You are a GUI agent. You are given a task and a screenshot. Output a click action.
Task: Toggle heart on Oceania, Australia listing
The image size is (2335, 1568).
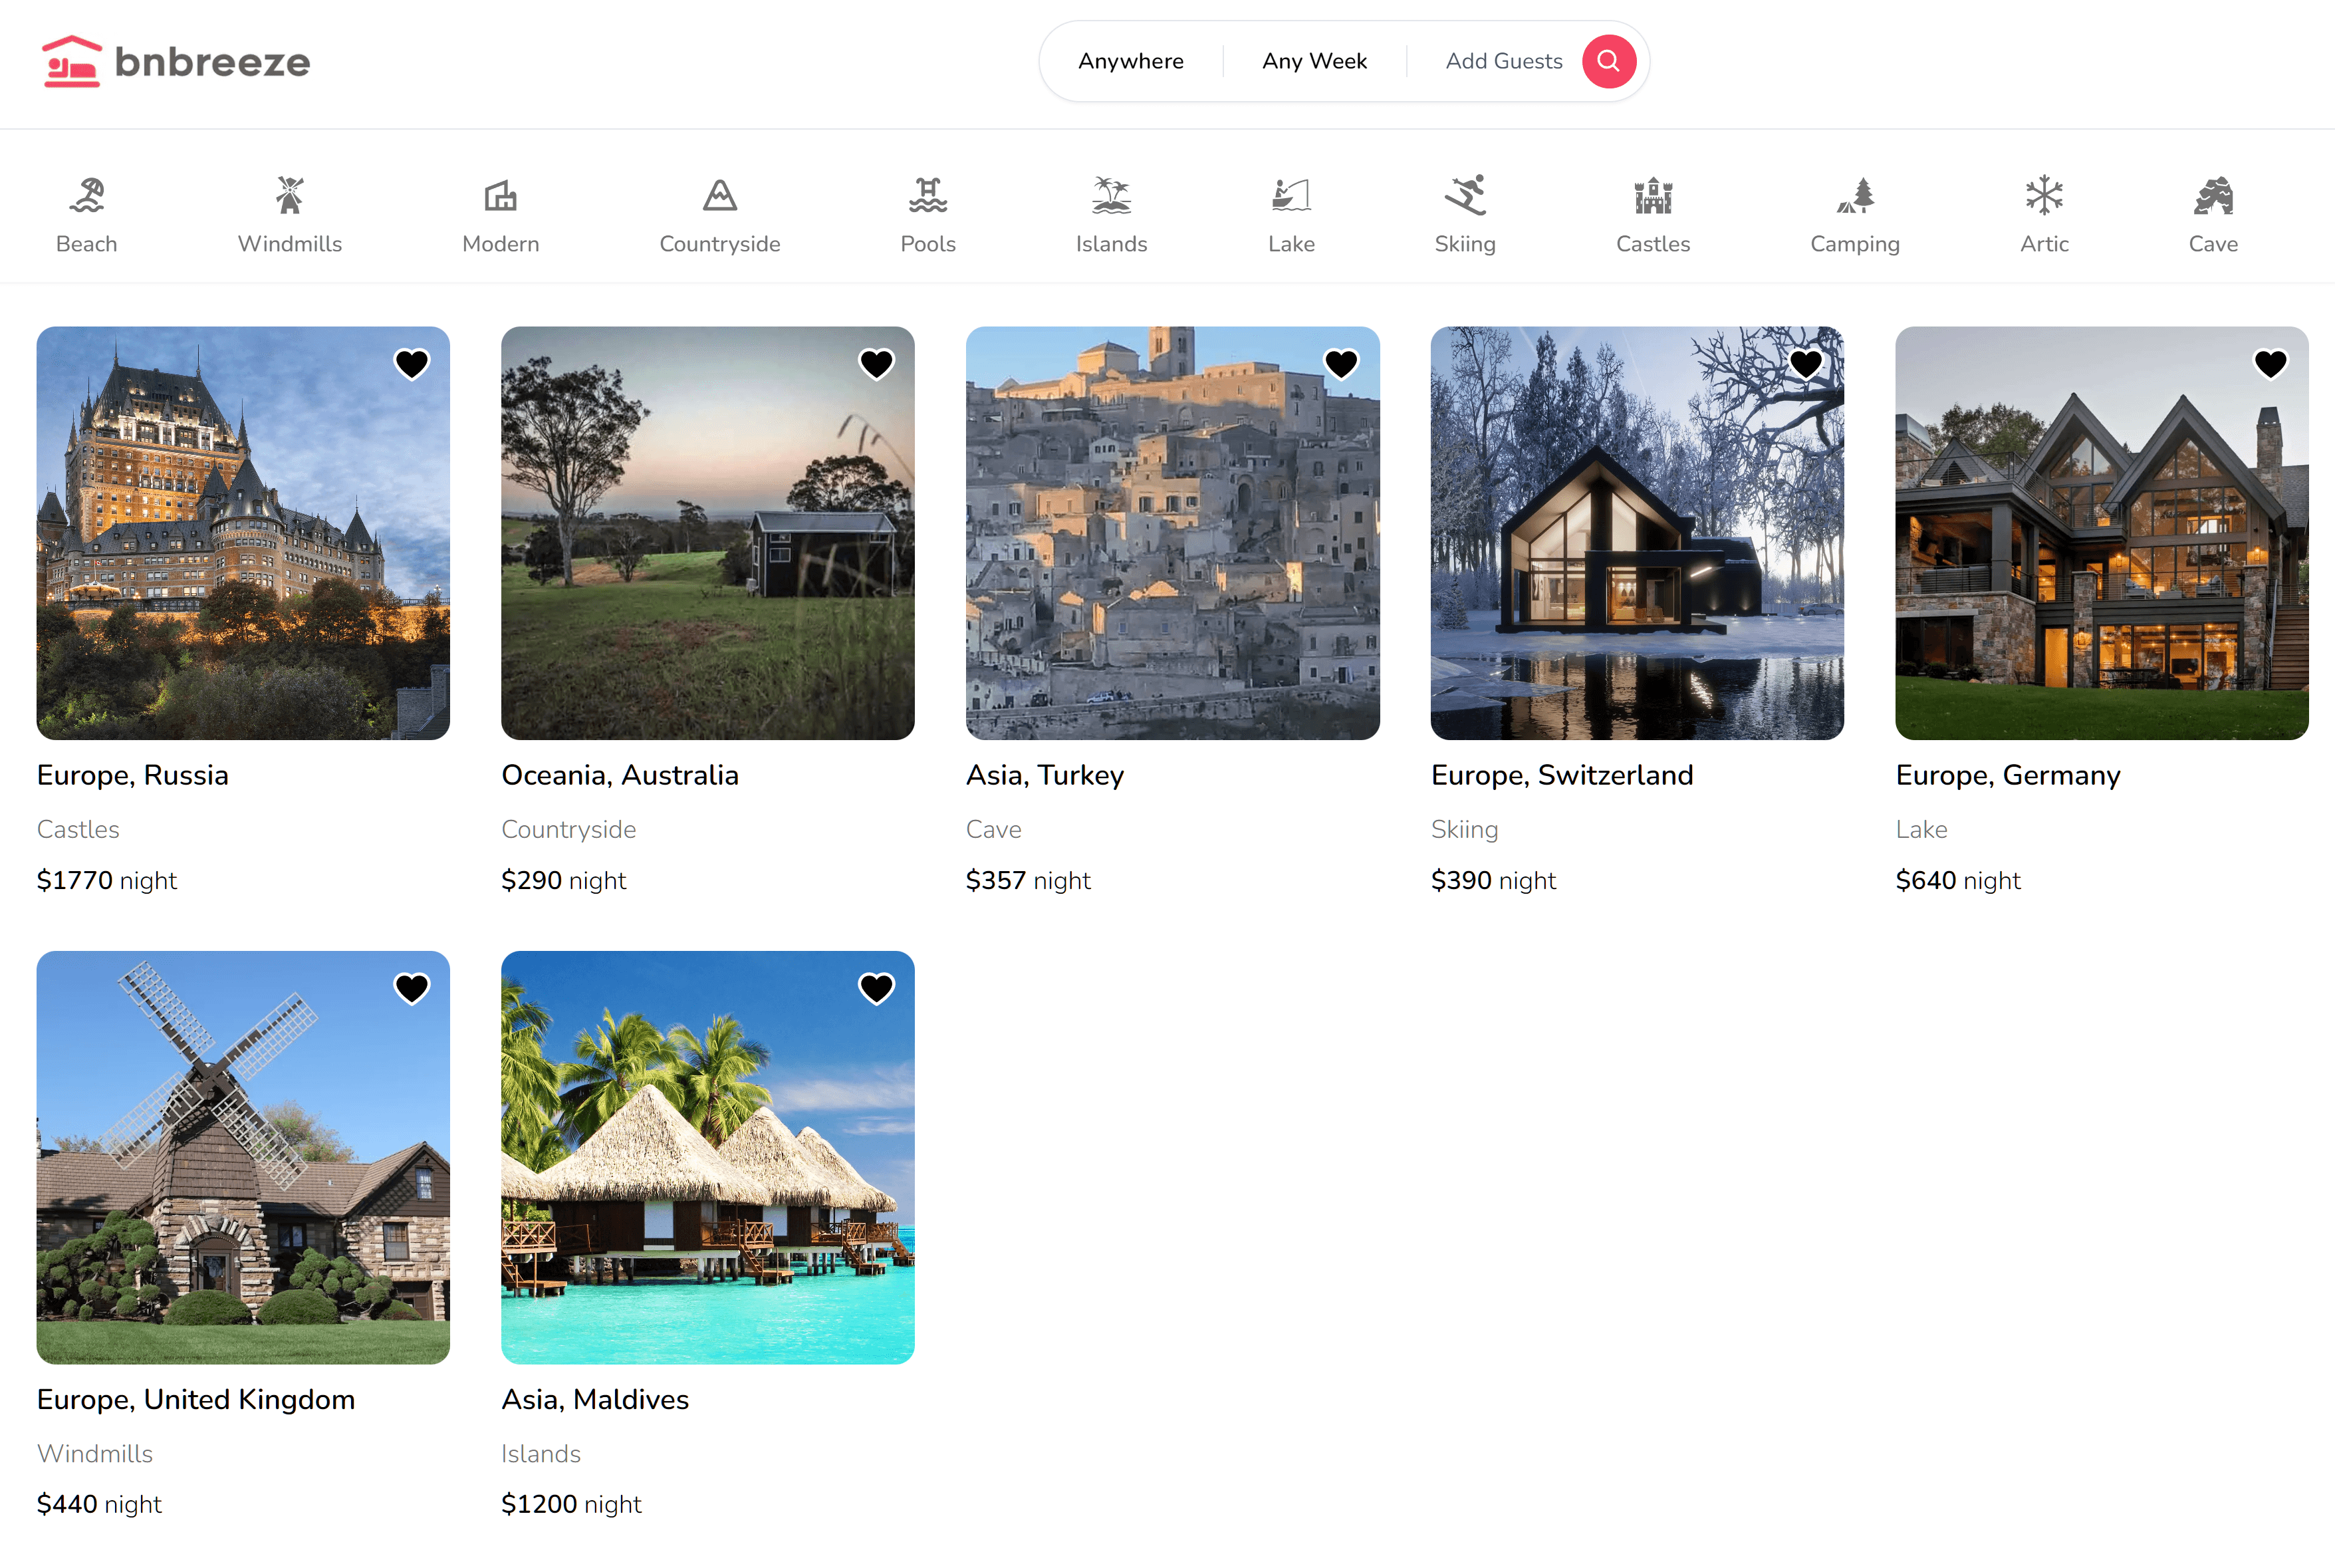pos(877,364)
